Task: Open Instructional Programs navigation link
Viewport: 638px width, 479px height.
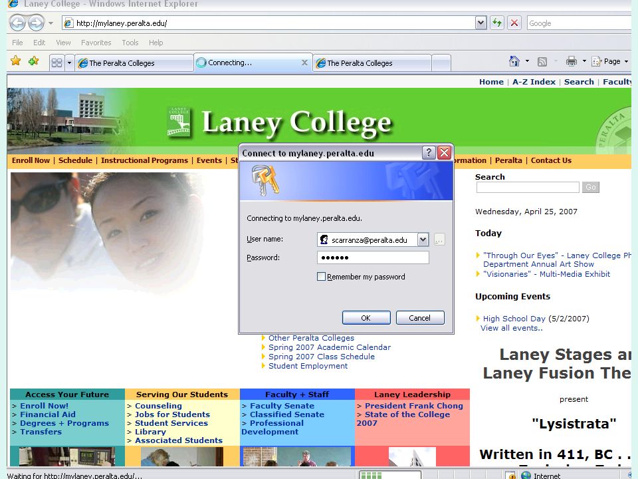Action: coord(144,160)
